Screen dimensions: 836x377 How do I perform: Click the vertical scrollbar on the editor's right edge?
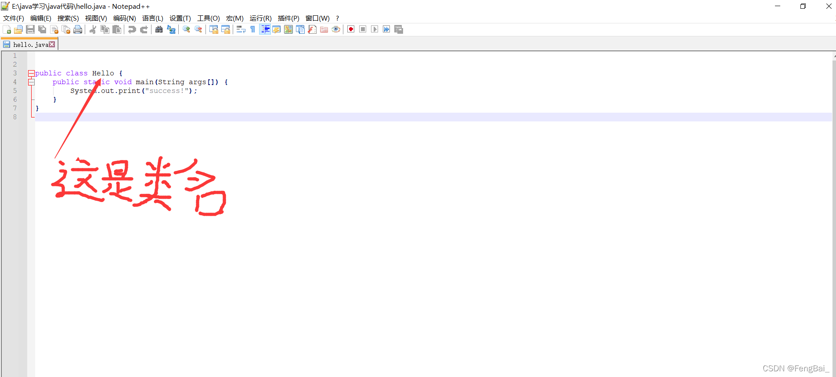pyautogui.click(x=834, y=215)
